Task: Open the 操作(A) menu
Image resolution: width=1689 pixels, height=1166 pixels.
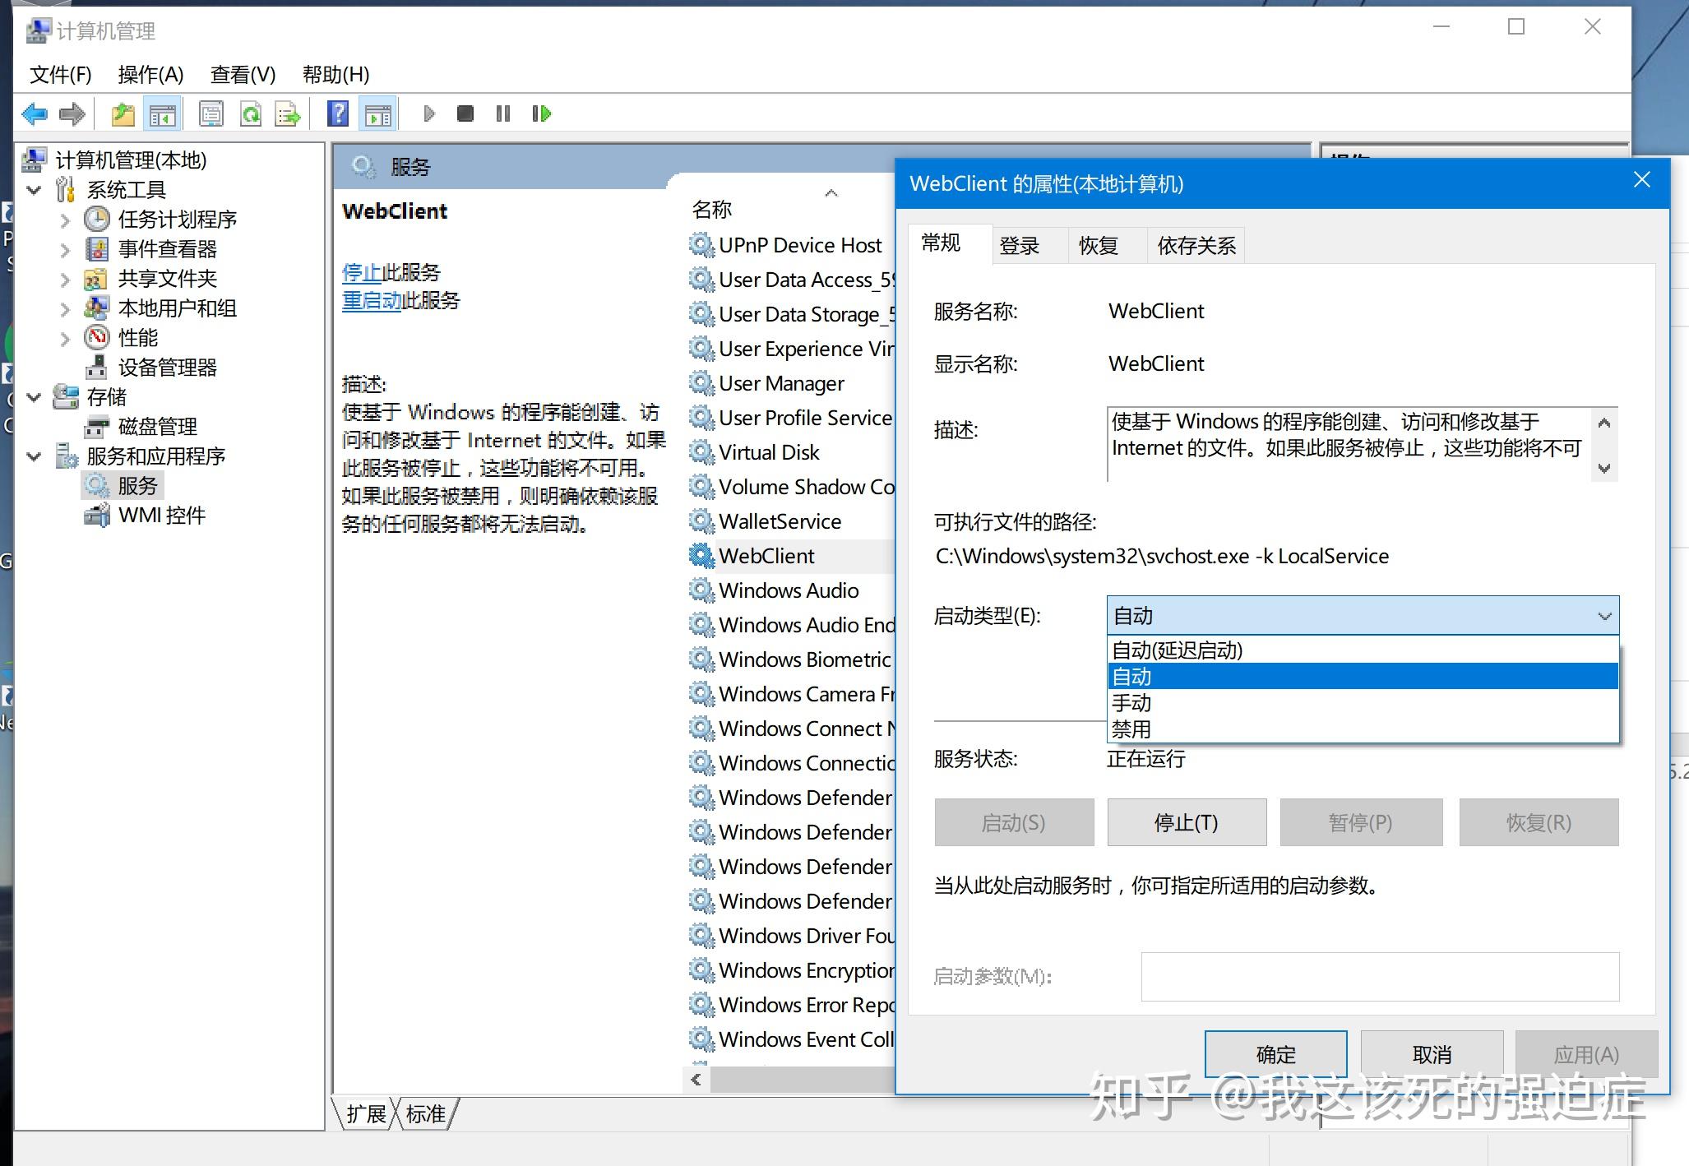Action: [150, 74]
